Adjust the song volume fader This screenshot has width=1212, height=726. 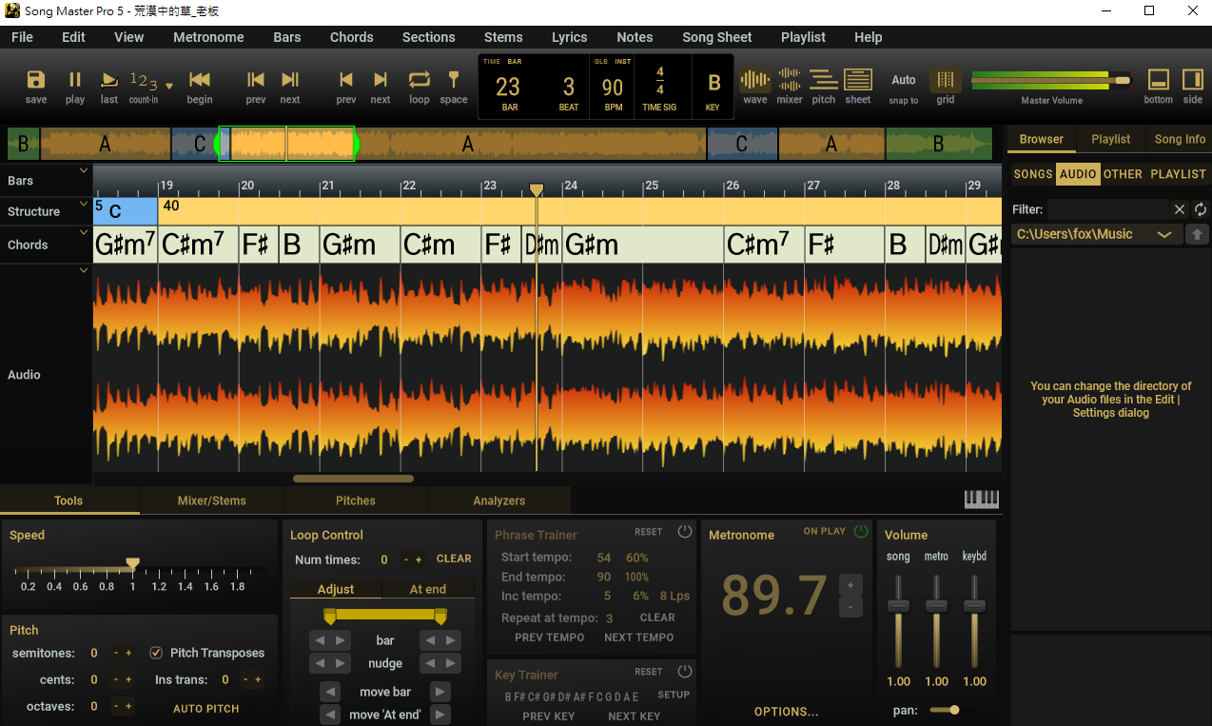tap(898, 606)
